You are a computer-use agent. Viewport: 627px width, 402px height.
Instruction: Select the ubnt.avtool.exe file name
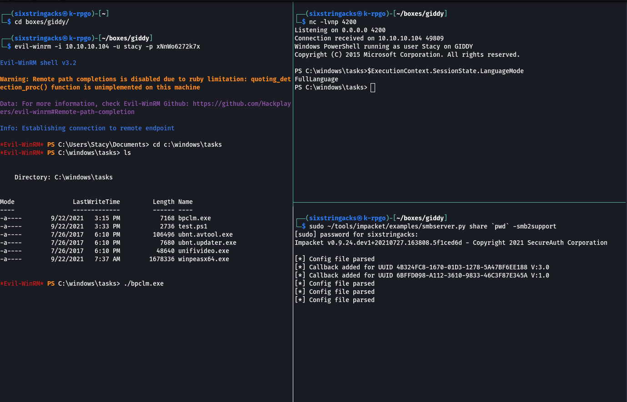click(x=206, y=234)
